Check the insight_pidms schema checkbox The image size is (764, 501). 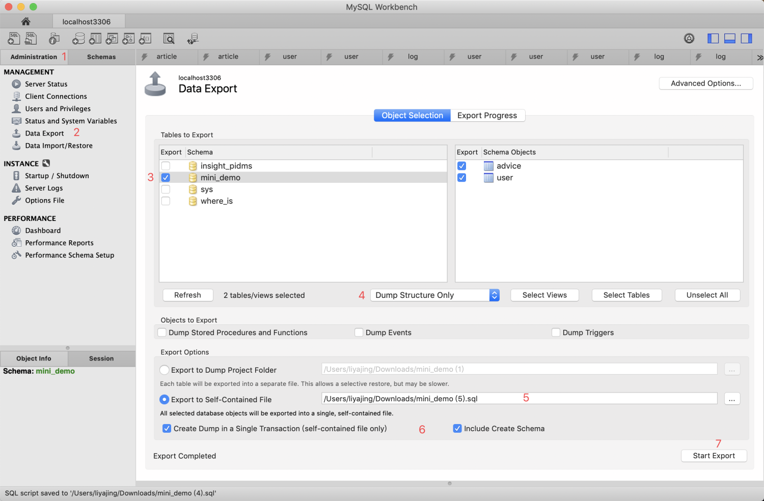(x=166, y=166)
